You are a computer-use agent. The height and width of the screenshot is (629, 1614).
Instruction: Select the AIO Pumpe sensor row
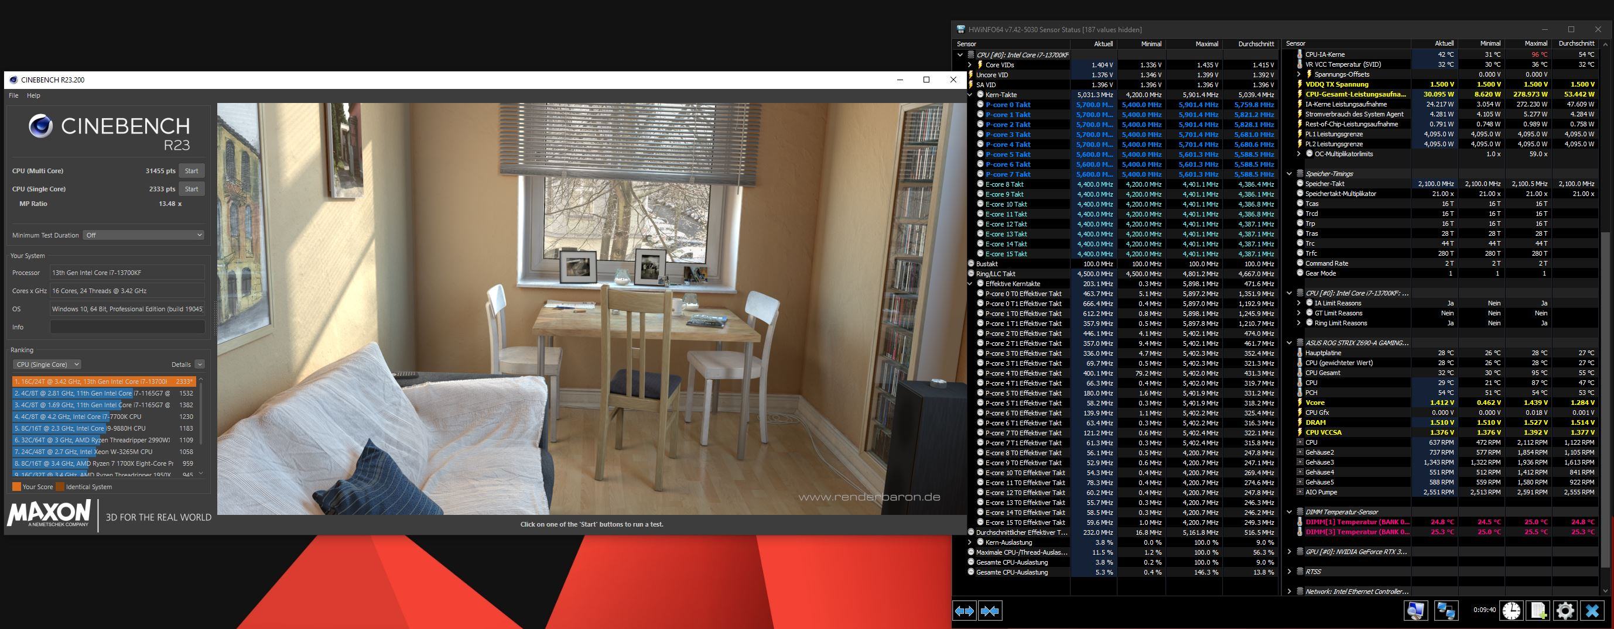[x=1446, y=493]
